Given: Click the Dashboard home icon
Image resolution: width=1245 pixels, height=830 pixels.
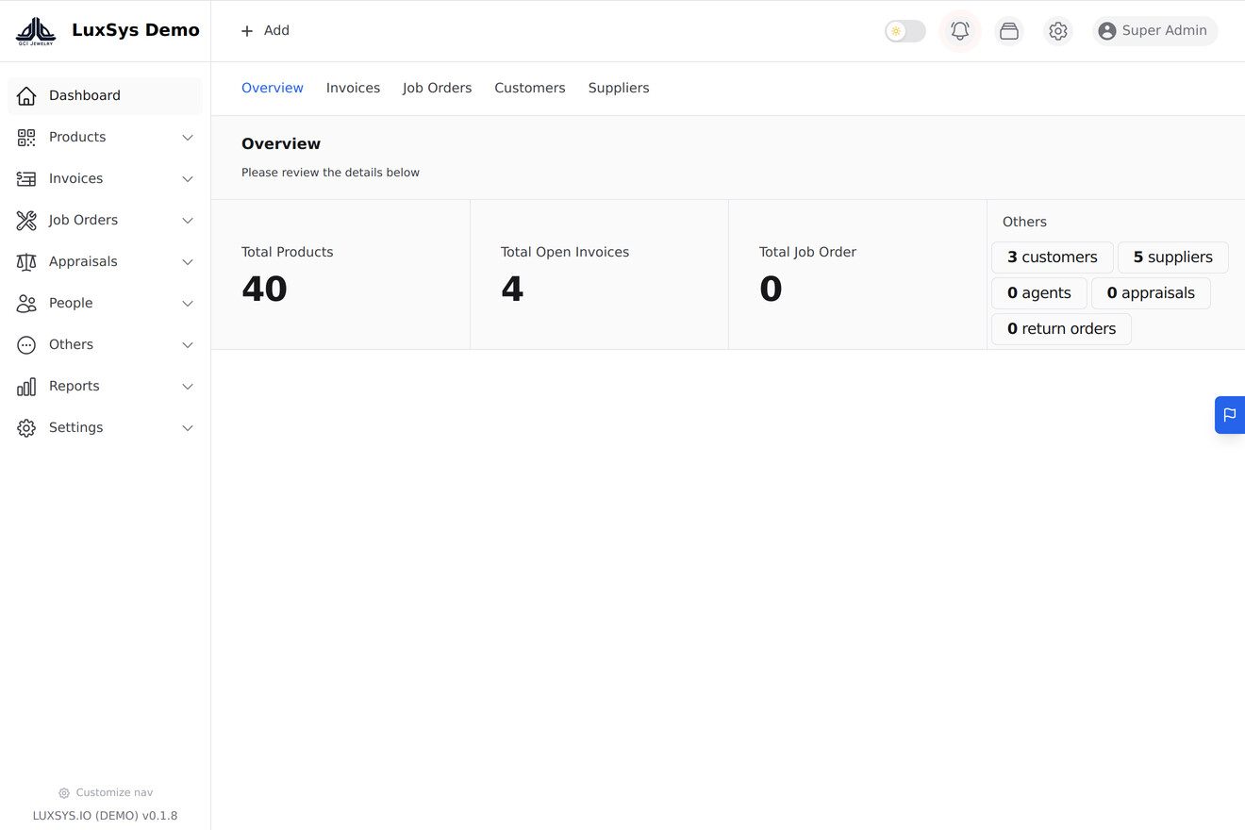Looking at the screenshot, I should 26,95.
